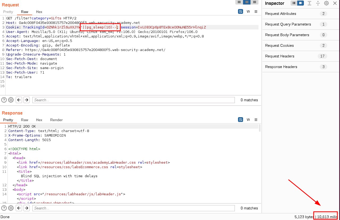Select the Request Raw tab
Viewport: 340px width, 220px height.
tap(24, 12)
